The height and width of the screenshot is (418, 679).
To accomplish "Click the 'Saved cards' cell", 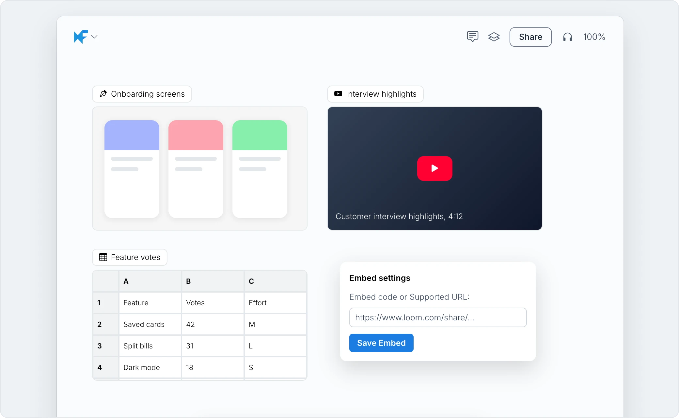I will pyautogui.click(x=150, y=324).
